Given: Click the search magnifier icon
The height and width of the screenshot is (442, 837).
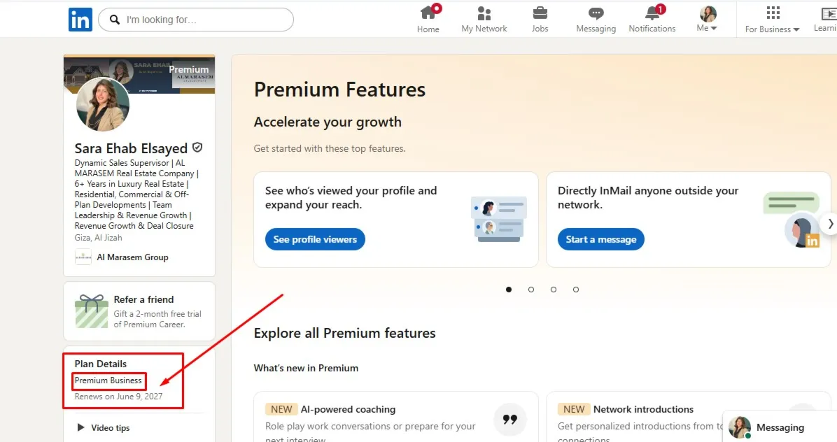Looking at the screenshot, I should point(114,20).
